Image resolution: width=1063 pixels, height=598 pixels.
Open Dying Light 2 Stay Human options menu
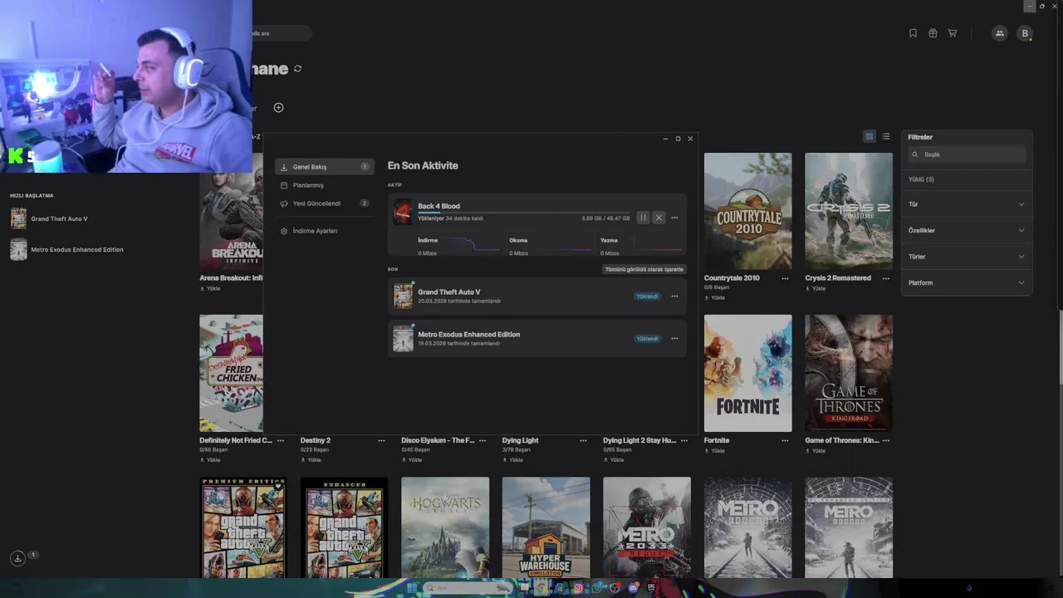684,440
